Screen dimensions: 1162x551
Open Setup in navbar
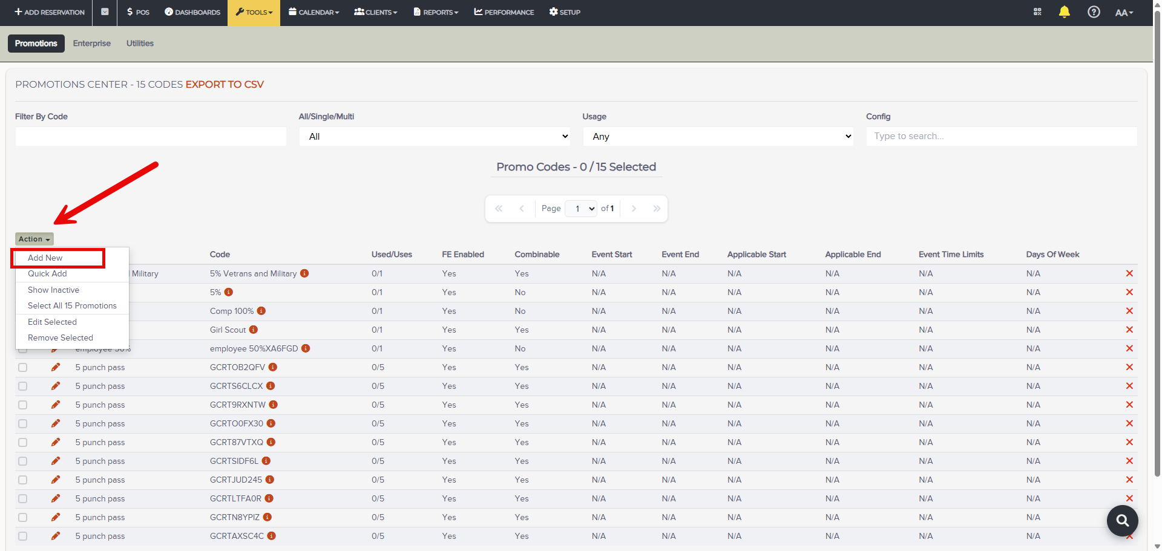click(565, 12)
